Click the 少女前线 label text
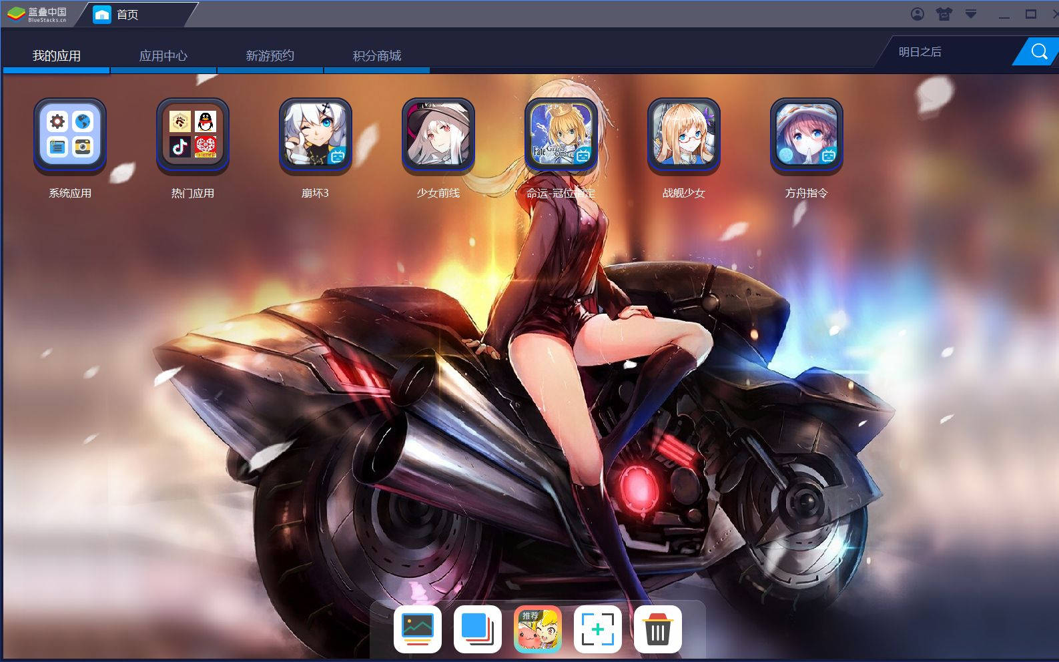Screen dimensions: 1059x662 pyautogui.click(x=438, y=193)
